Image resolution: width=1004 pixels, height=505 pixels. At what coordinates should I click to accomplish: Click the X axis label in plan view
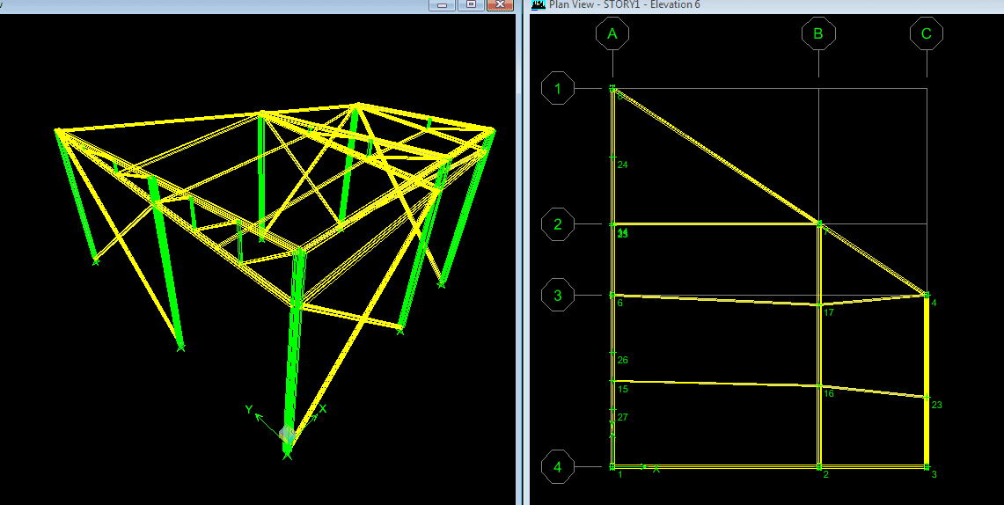656,469
